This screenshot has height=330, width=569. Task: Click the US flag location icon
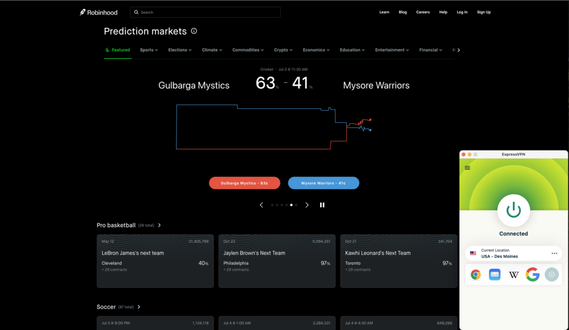[473, 253]
